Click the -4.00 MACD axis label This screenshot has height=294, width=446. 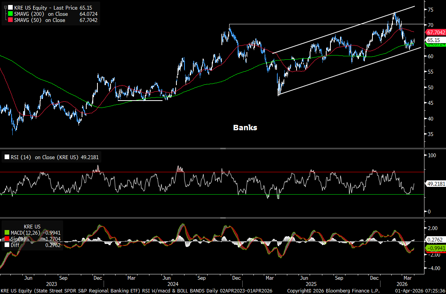[x=433, y=268]
